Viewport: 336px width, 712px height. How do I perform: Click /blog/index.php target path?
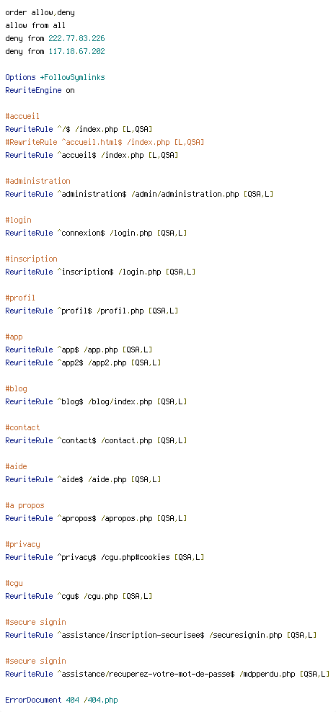(x=120, y=402)
